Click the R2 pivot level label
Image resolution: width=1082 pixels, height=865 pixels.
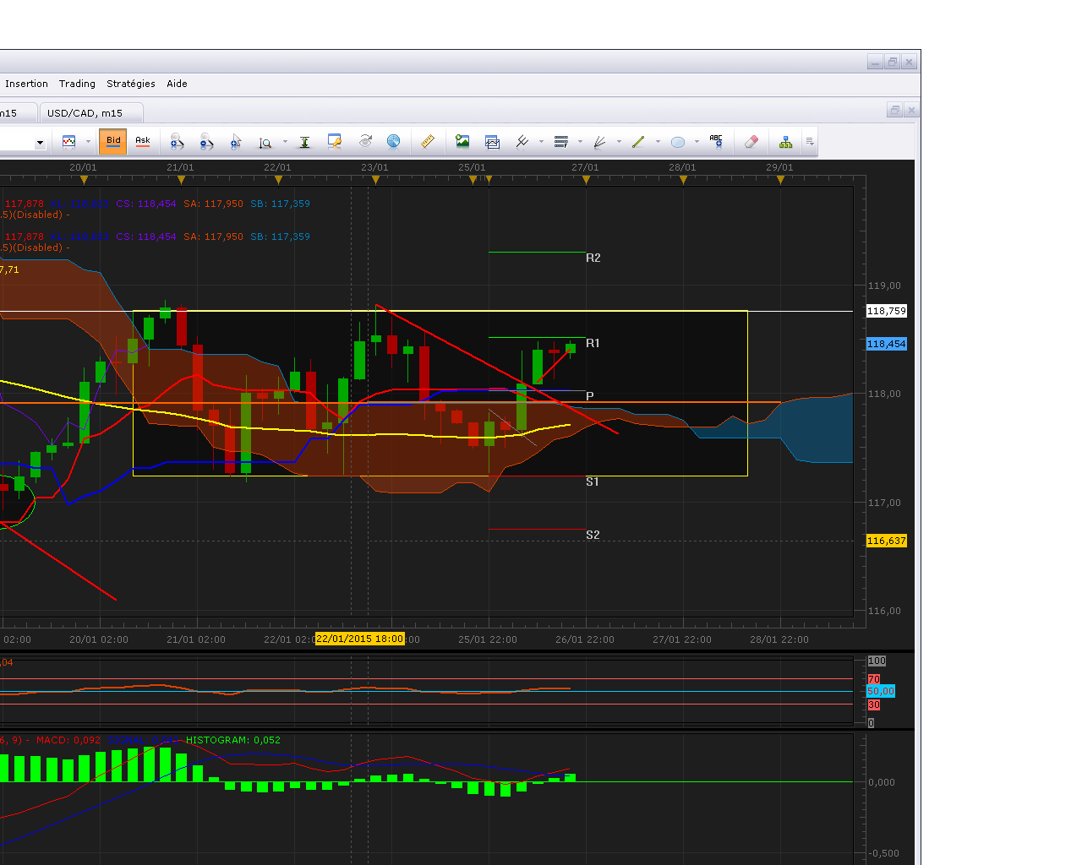tap(593, 258)
